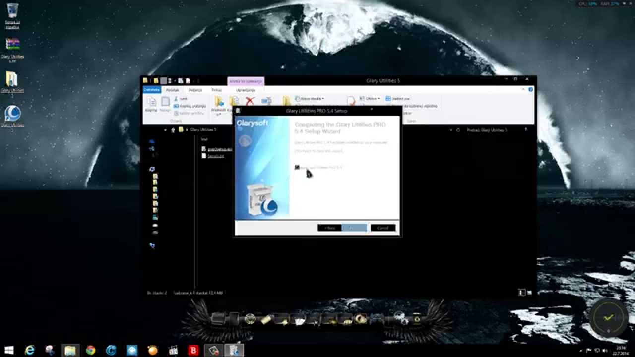635x357 pixels.
Task: Click the Svojstva checkmark icon in ribbon
Action: (x=351, y=101)
